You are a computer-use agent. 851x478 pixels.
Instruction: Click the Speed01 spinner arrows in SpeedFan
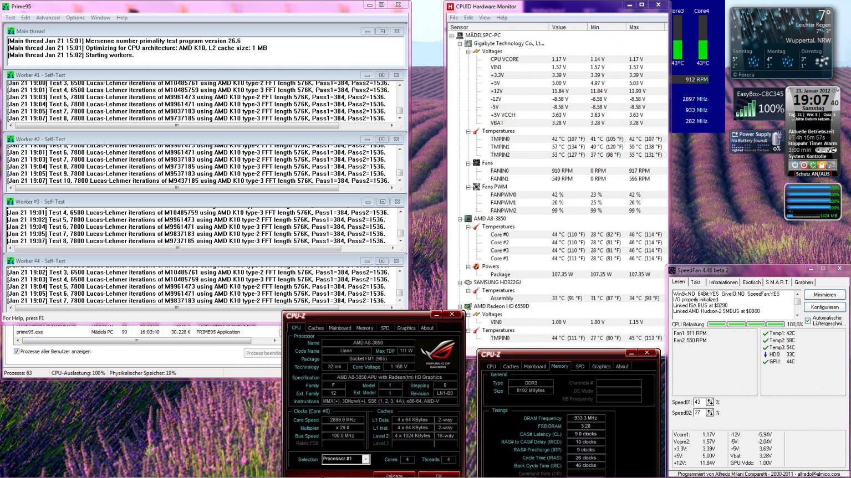click(710, 402)
